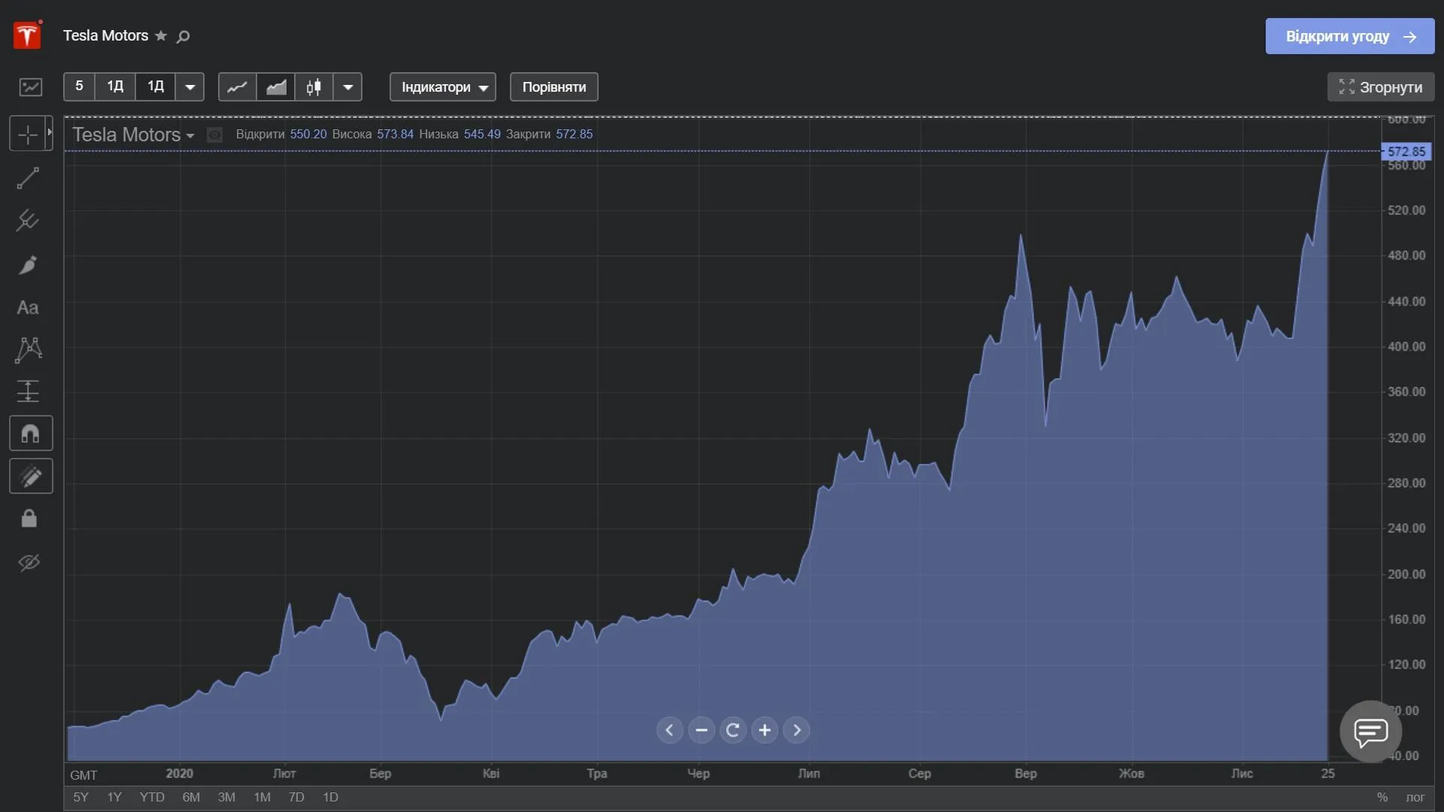
Task: Toggle percent scale mode
Action: tap(1382, 797)
